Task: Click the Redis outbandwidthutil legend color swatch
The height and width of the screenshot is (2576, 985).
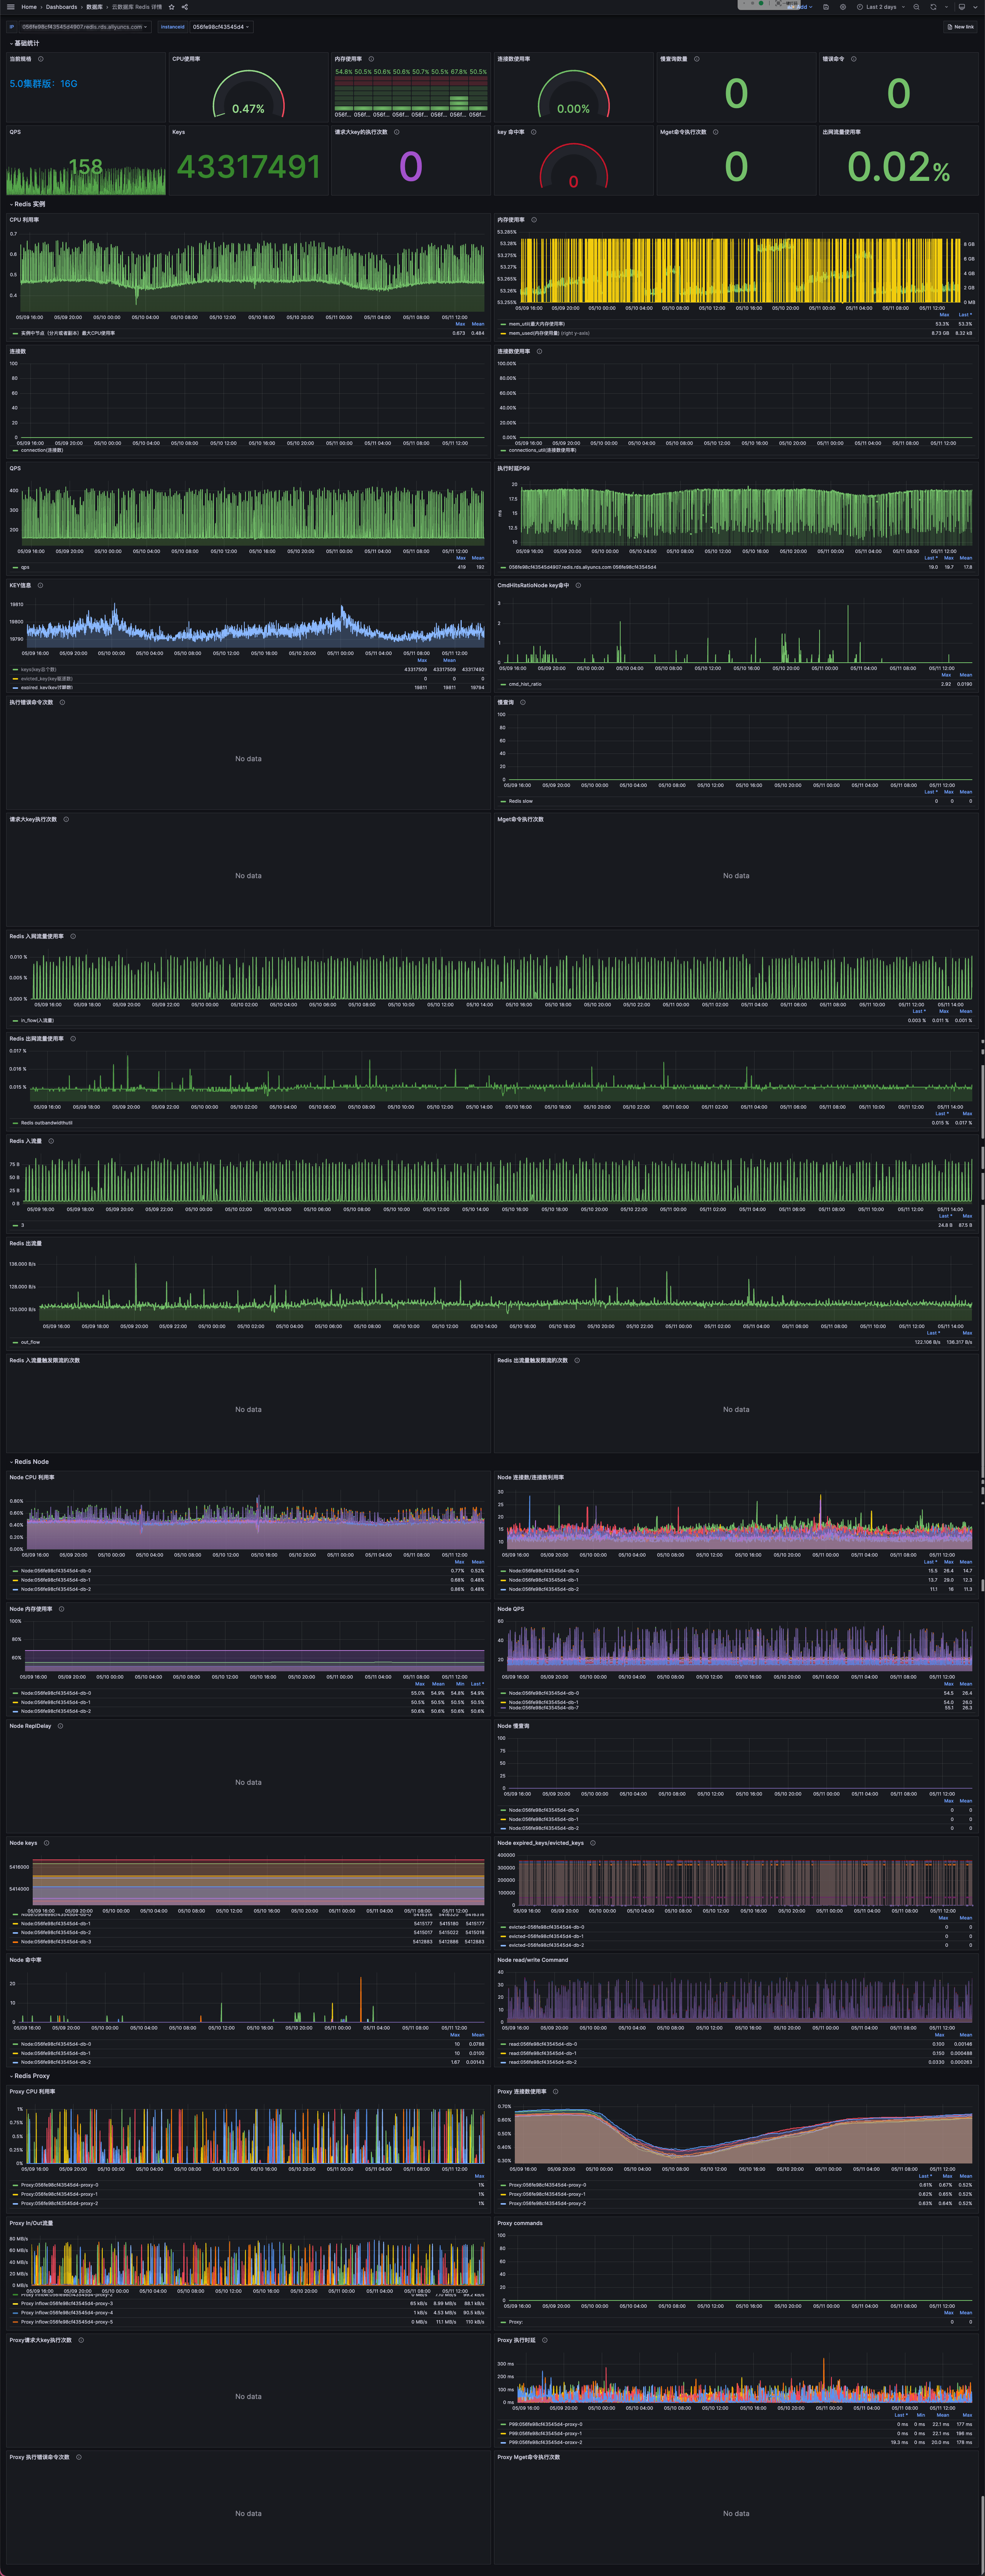Action: 15,1123
